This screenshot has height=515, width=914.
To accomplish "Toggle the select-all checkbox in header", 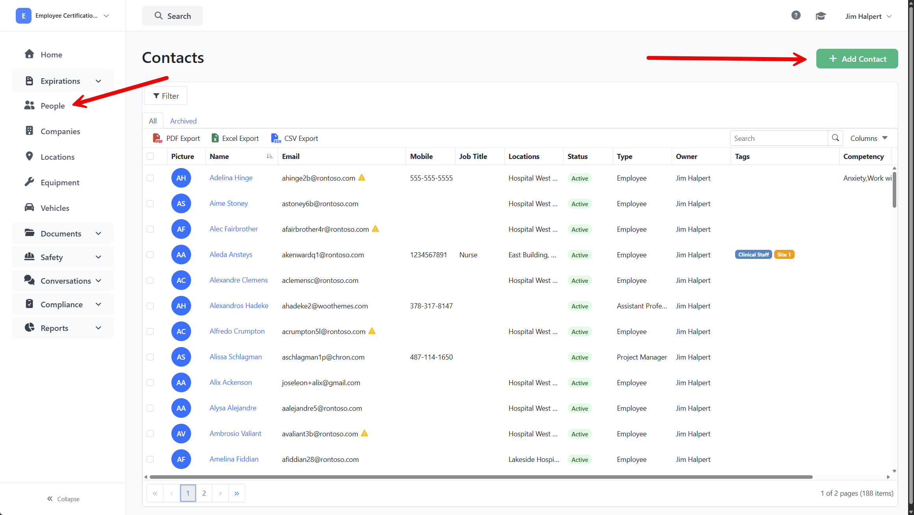I will click(150, 156).
